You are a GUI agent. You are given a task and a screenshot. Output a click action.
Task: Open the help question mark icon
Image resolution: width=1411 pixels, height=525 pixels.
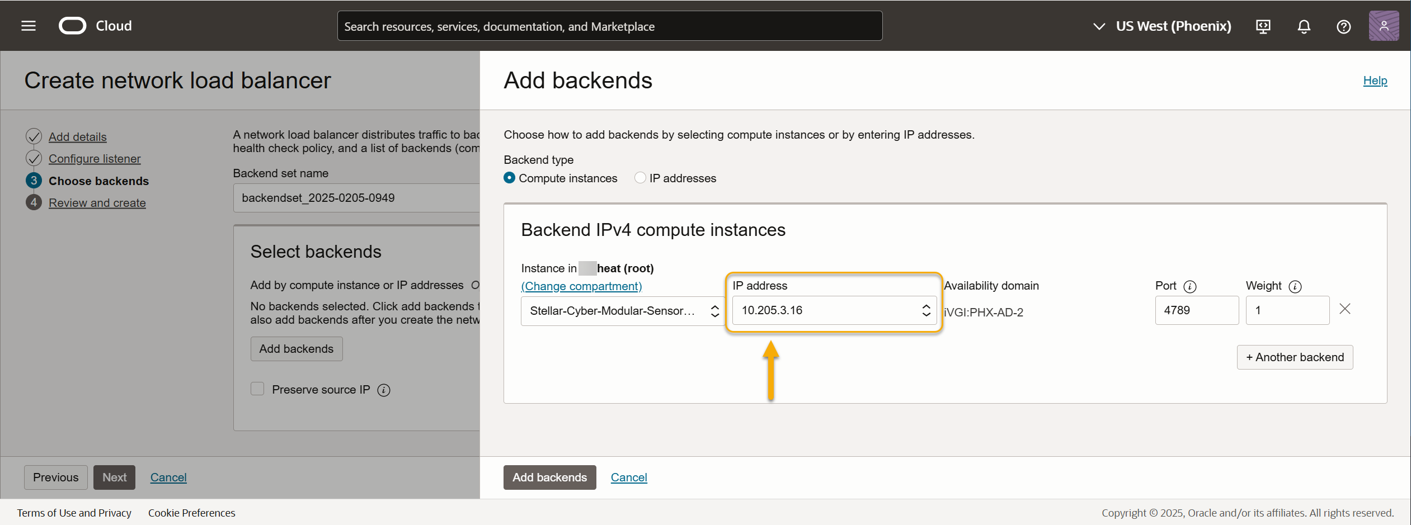click(x=1343, y=26)
